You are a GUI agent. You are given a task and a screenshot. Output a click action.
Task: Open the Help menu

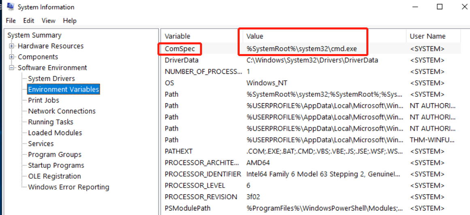pyautogui.click(x=70, y=21)
